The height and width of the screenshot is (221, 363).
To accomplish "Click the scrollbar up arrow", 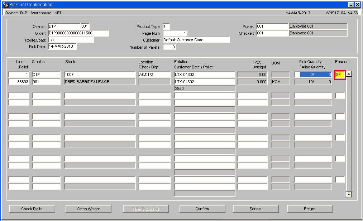I will point(349,74).
